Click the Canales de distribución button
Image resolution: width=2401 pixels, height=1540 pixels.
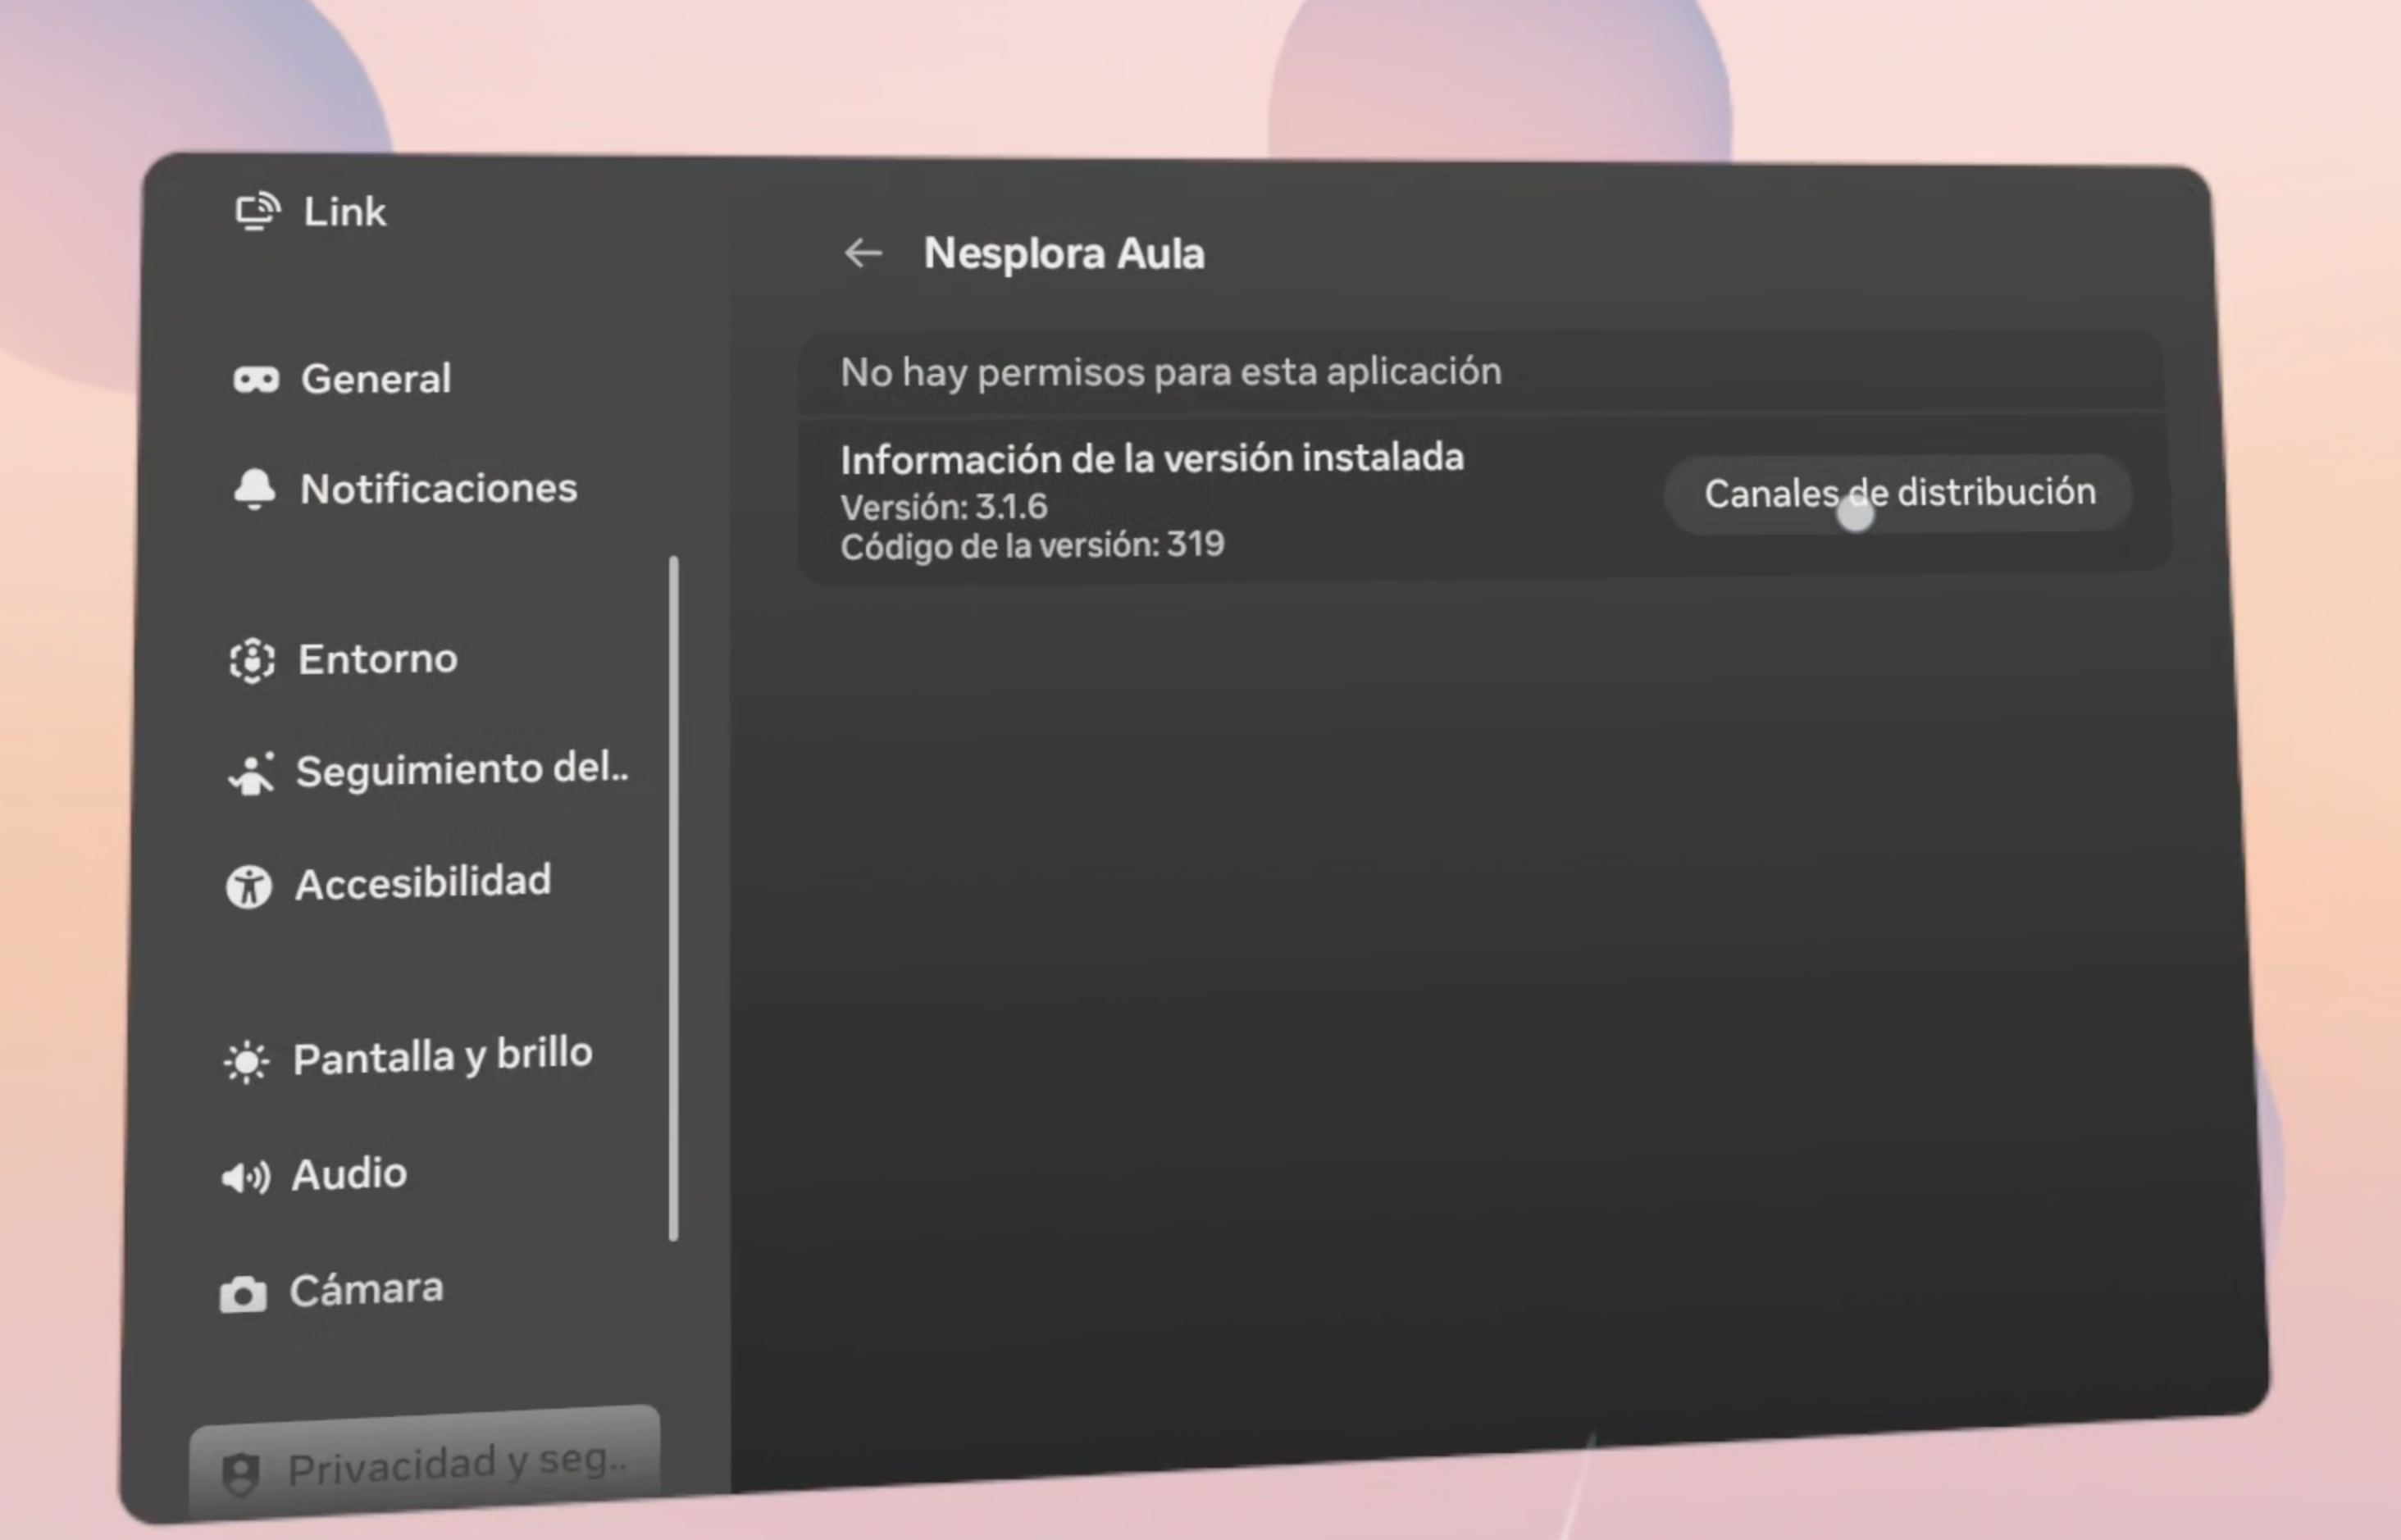(1899, 494)
